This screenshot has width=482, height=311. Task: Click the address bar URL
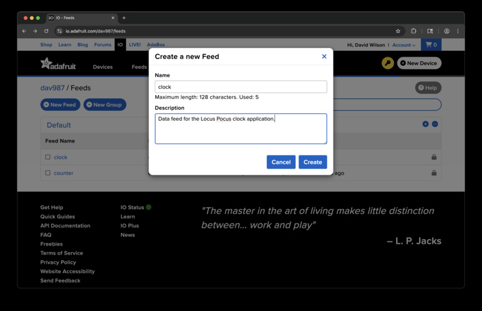[x=95, y=31]
